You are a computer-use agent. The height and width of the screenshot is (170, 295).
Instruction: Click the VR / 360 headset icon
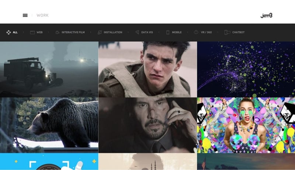click(196, 32)
